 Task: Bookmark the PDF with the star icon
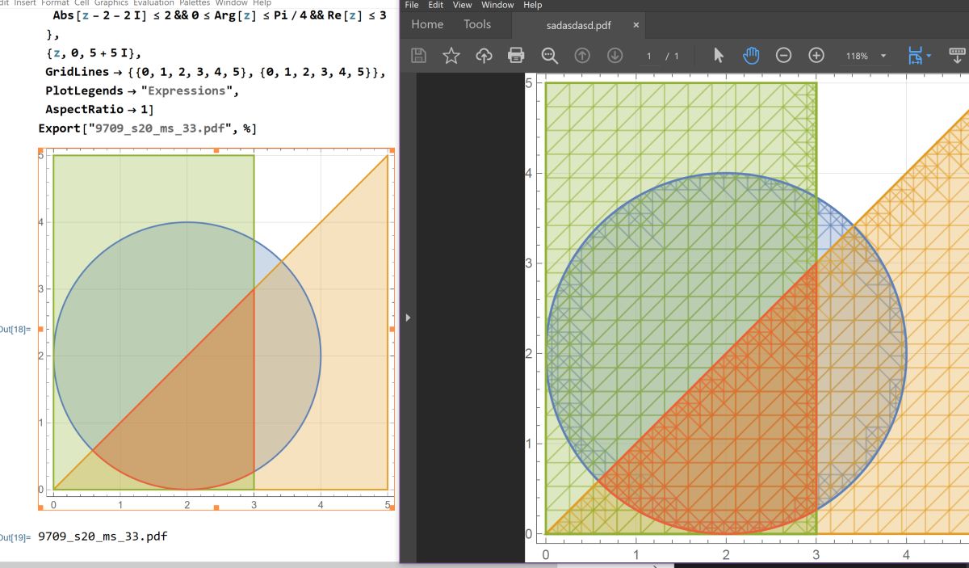(x=451, y=56)
